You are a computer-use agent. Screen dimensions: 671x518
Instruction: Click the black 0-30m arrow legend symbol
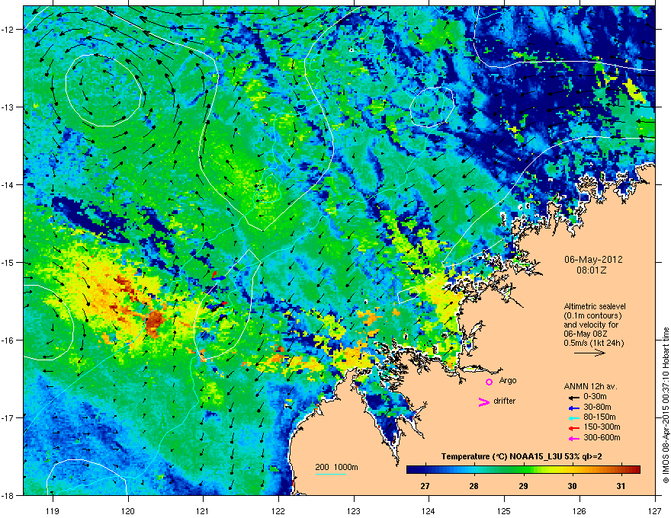click(x=574, y=397)
